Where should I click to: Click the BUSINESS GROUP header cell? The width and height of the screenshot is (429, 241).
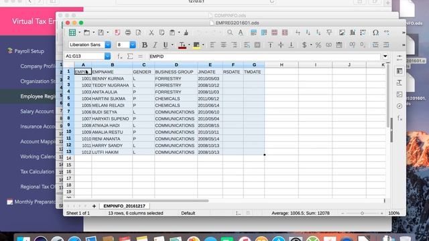tap(176, 72)
